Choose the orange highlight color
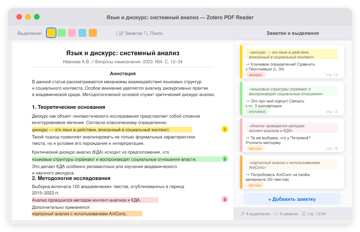Image resolution: width=360 pixels, height=232 pixels. point(93,33)
